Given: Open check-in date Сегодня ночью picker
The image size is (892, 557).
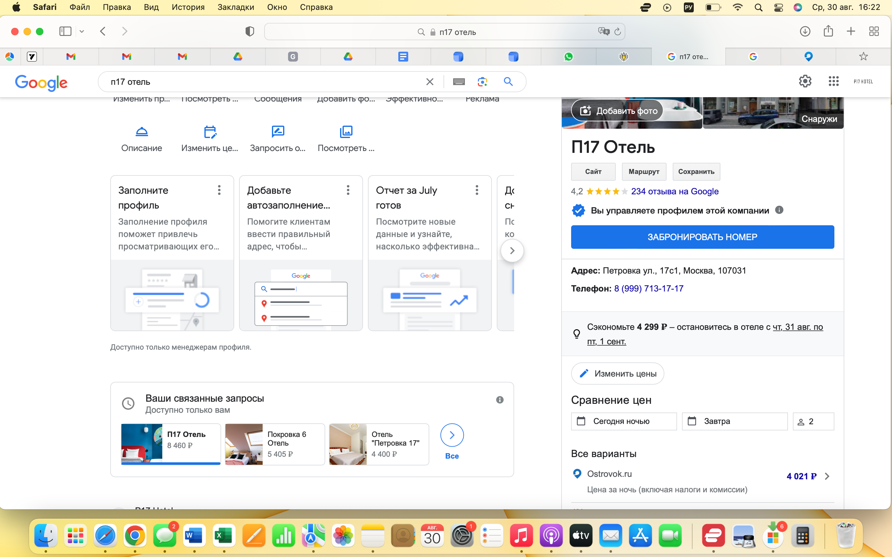Looking at the screenshot, I should (x=624, y=421).
